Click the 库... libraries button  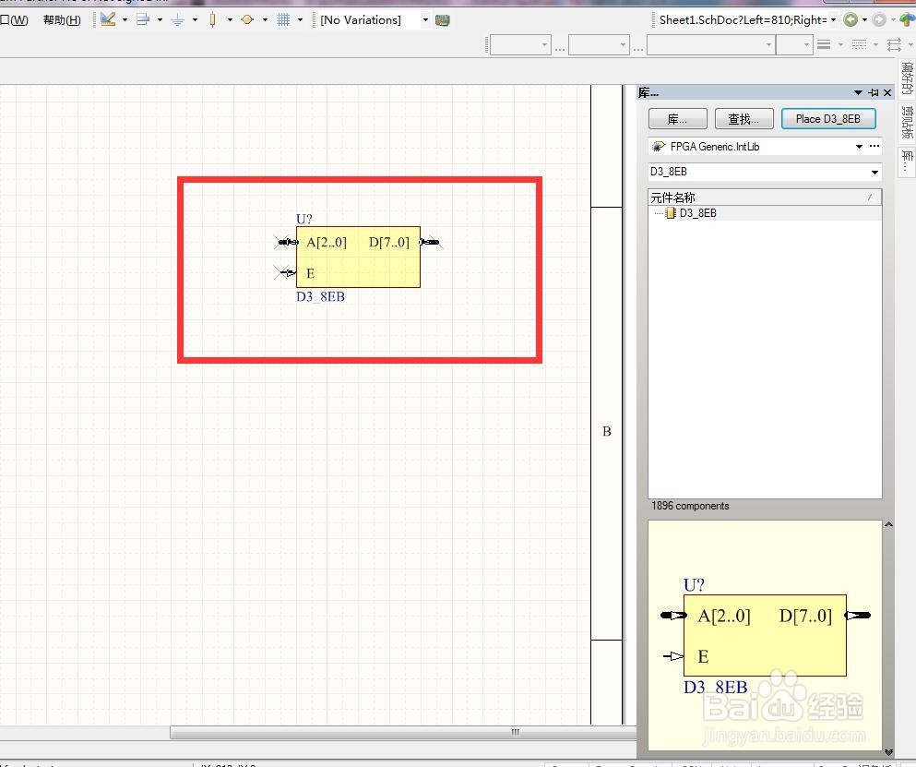pos(678,119)
